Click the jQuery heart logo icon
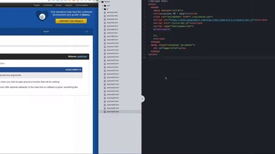The height and width of the screenshot is (154, 275). point(42,16)
